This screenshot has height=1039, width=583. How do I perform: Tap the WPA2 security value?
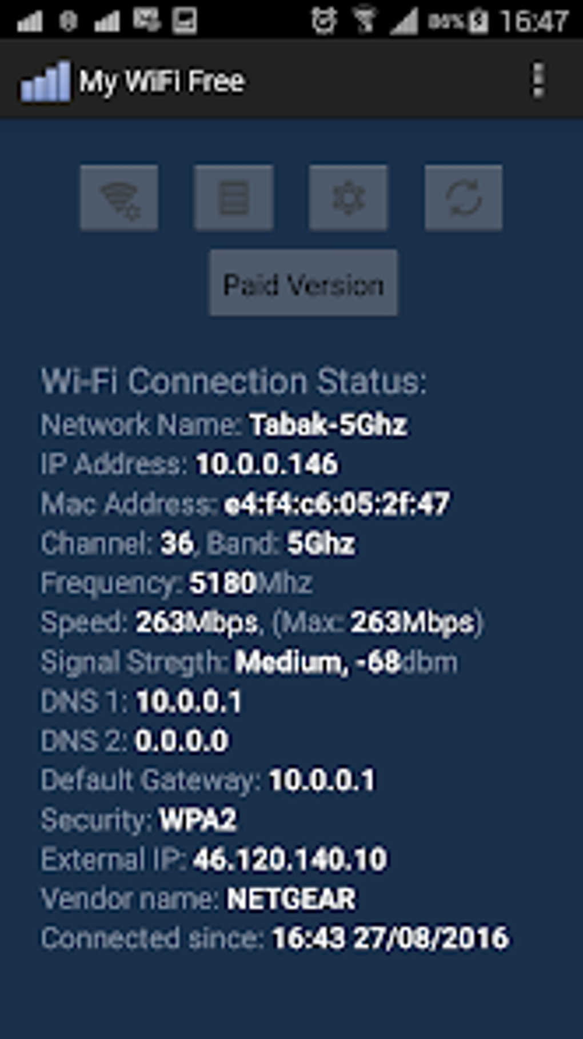[x=198, y=820]
